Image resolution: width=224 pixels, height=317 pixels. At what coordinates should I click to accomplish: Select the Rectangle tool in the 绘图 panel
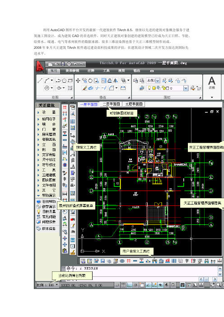click(70, 80)
